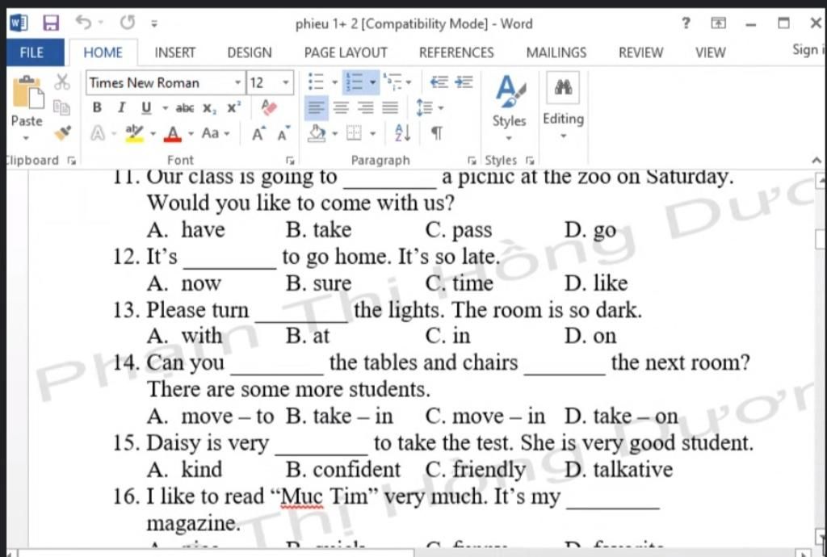The height and width of the screenshot is (557, 827).
Task: Expand underline style dropdown arrow
Action: (165, 108)
